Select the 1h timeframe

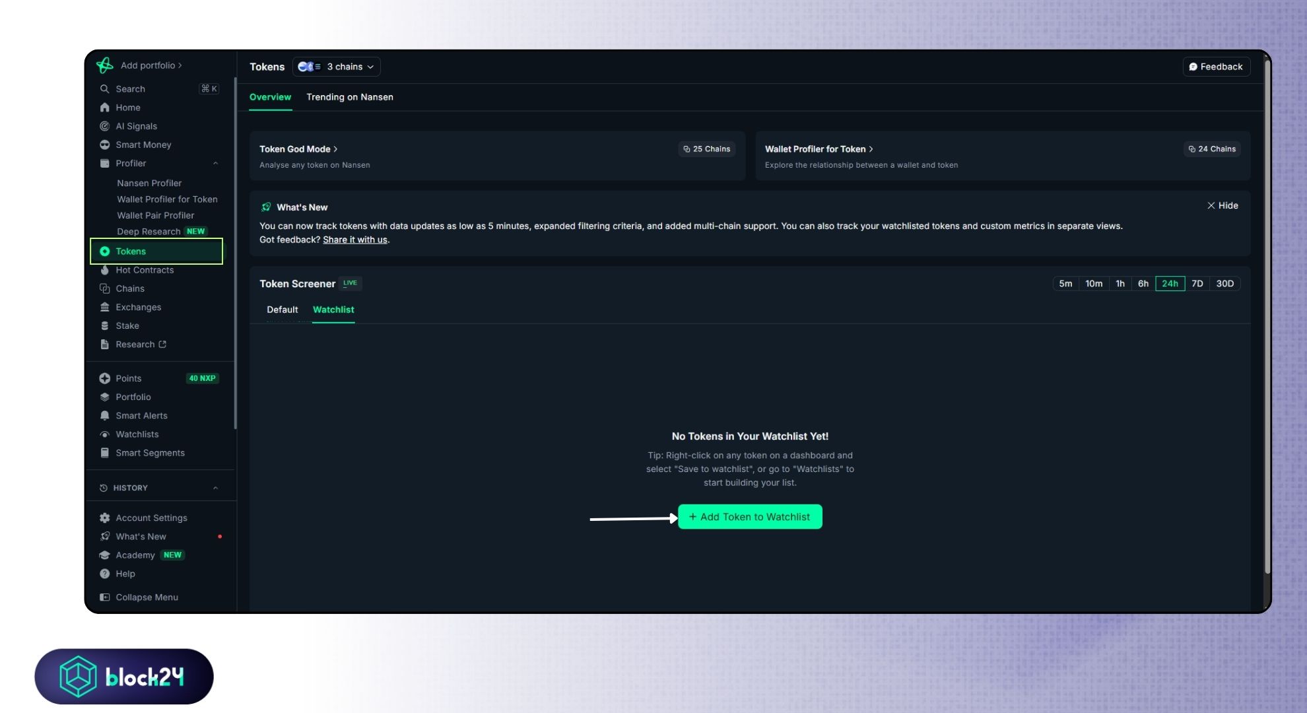click(1120, 283)
